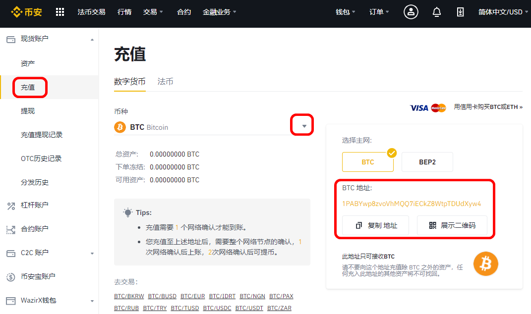Viewport: 531px width, 314px height.
Task: Open the user profile icon
Action: click(x=411, y=12)
